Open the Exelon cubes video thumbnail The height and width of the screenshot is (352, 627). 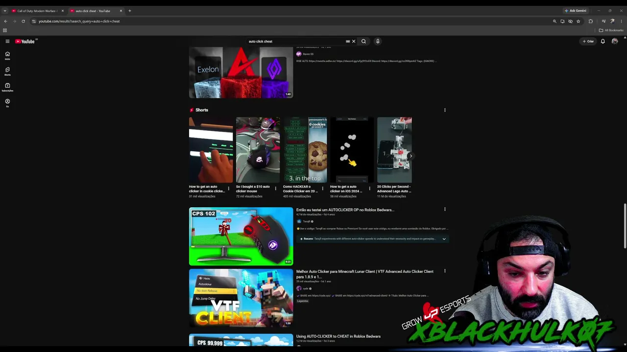(241, 72)
